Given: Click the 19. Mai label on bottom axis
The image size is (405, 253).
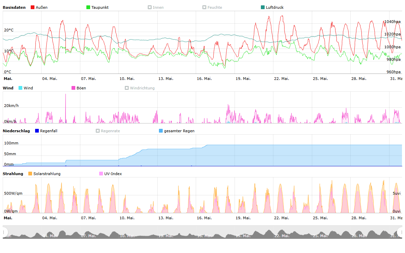Looking at the screenshot, I should pyautogui.click(x=243, y=218).
